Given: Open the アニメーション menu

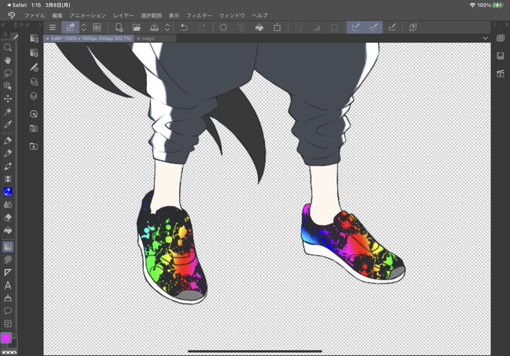Looking at the screenshot, I should point(88,15).
